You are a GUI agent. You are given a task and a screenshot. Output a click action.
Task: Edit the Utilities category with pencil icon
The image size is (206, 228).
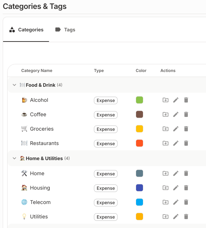[176, 216]
